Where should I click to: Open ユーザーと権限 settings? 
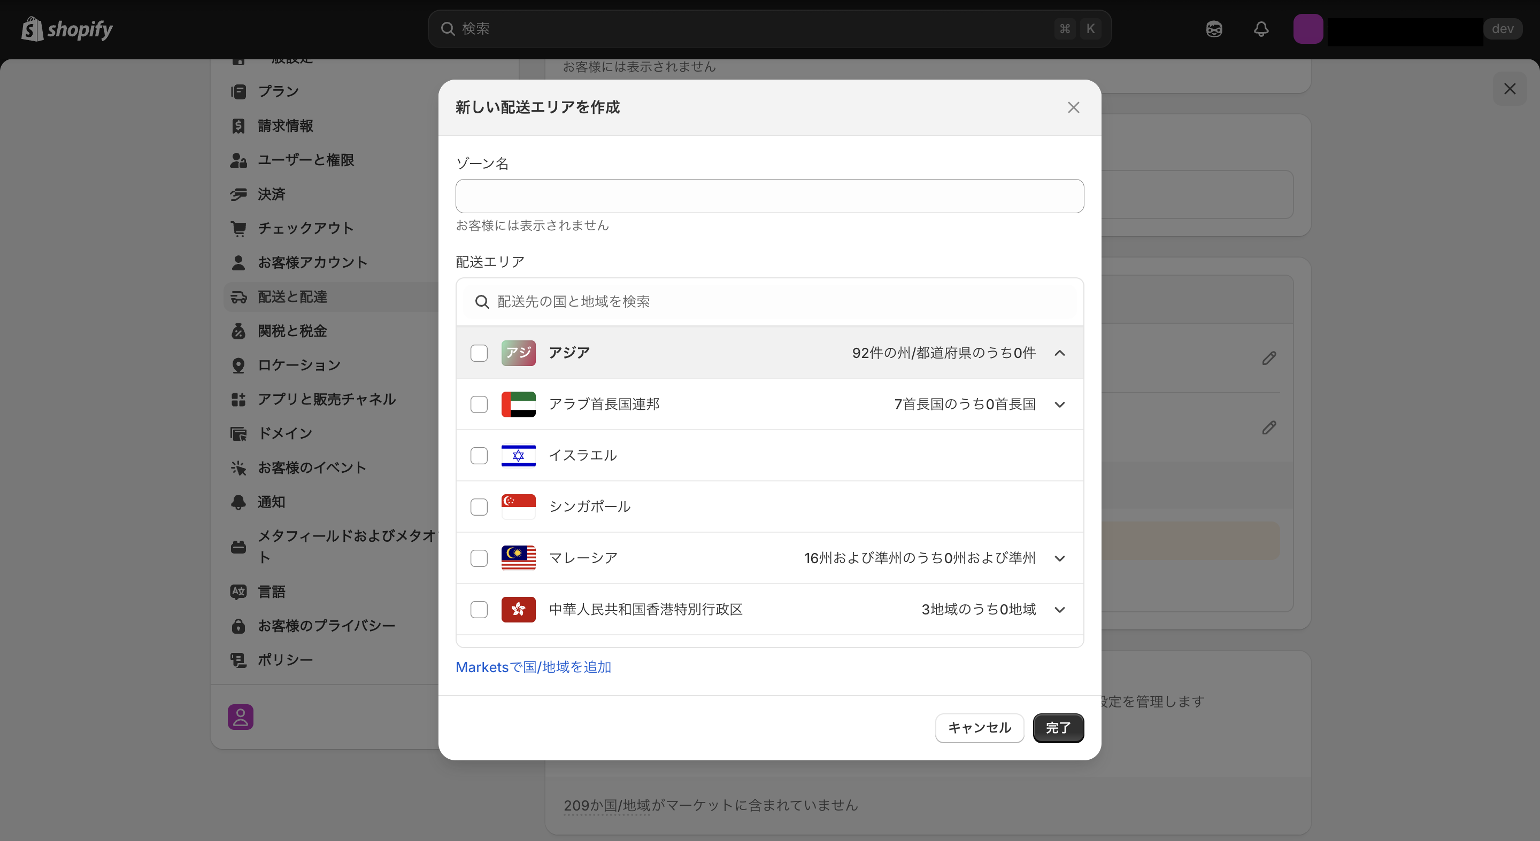pos(305,159)
